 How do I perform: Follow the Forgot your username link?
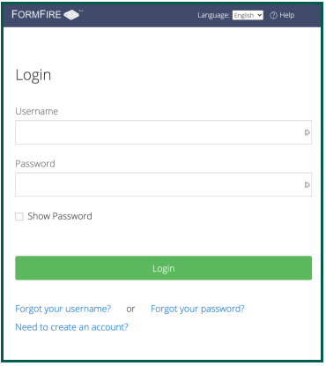[63, 309]
